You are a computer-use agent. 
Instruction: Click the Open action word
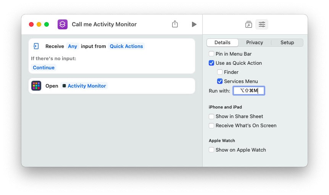click(52, 86)
